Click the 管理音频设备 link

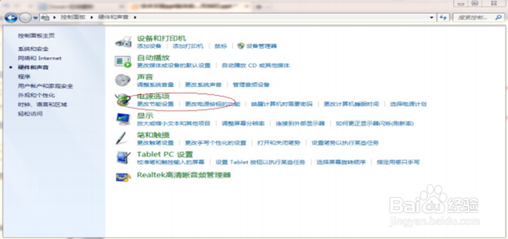click(x=251, y=85)
